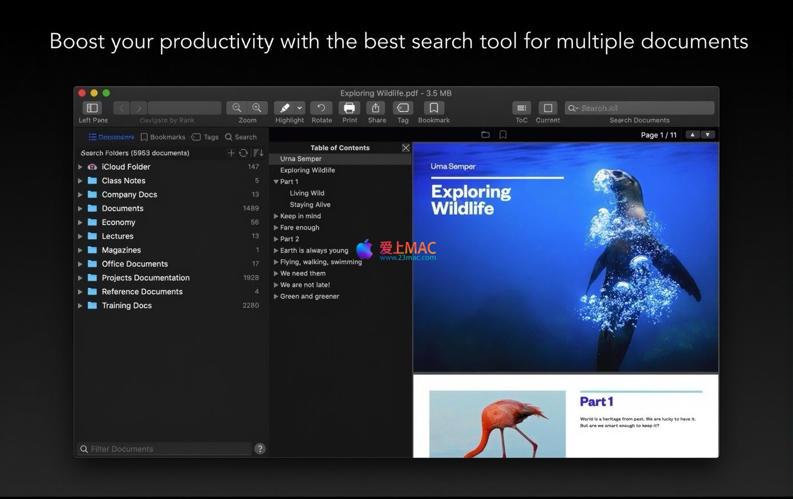Collapse the Part 1 section in contents
Viewport: 793px width, 499px height.
coord(276,182)
